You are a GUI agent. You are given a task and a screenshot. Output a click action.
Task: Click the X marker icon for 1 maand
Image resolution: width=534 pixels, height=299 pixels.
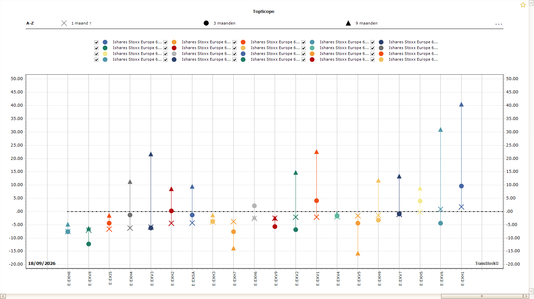pyautogui.click(x=64, y=23)
